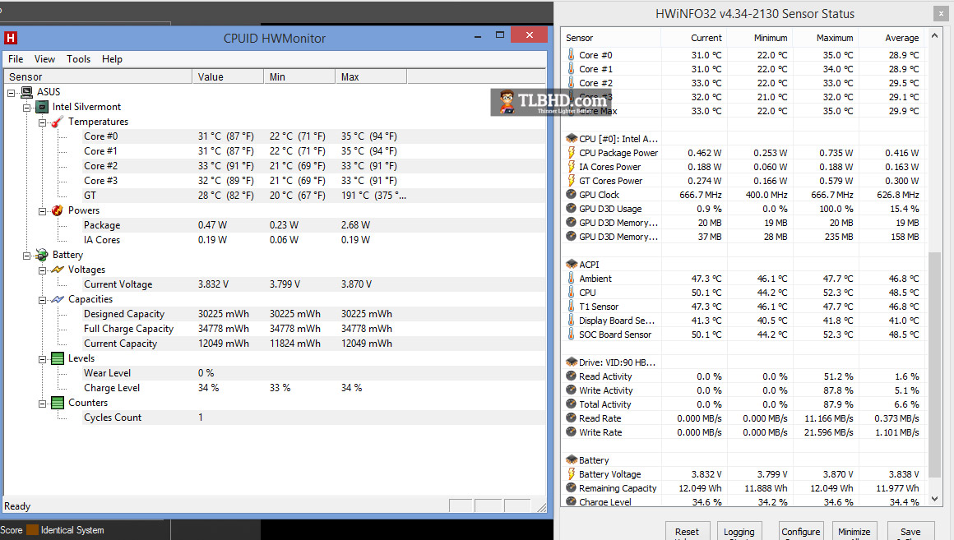
Task: Select the Wear Level row
Action: 314,373
